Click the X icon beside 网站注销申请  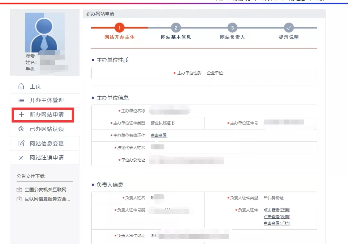tap(21, 158)
